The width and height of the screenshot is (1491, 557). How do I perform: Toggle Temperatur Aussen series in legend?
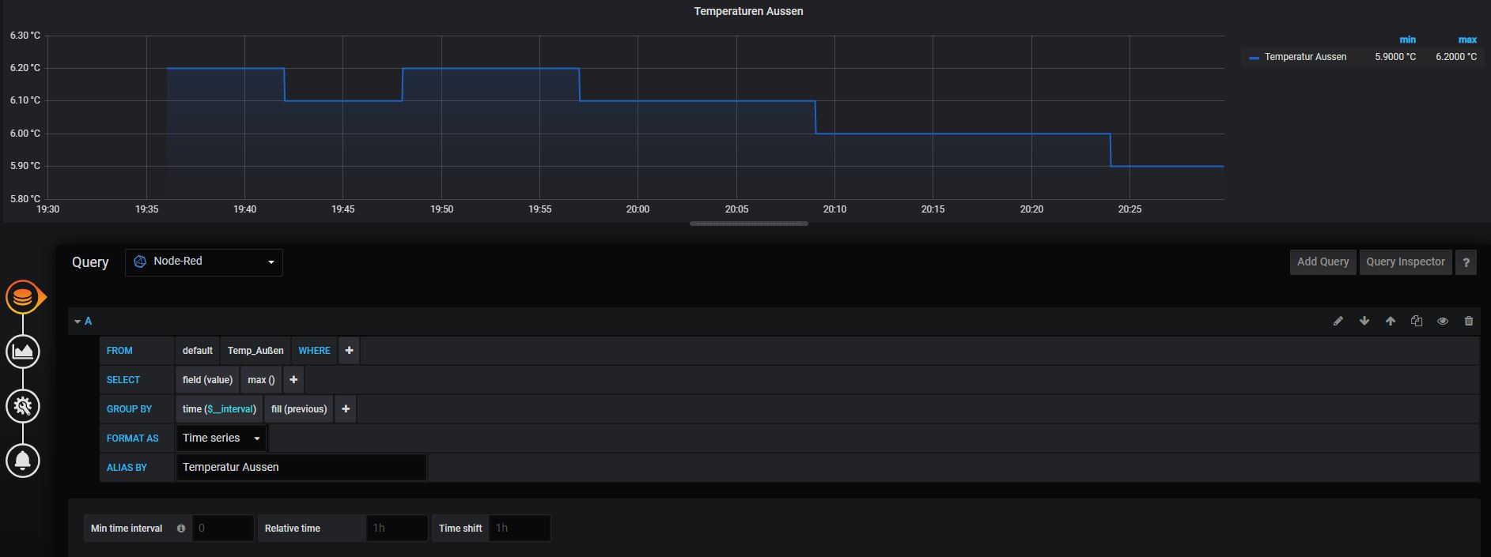[1305, 57]
